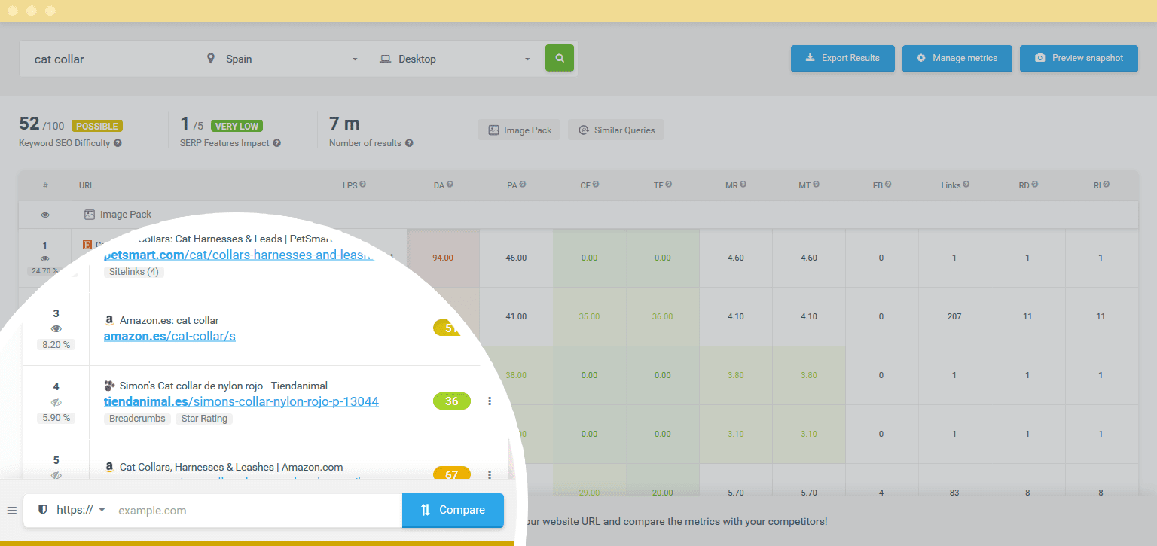
Task: Click the MT column help icon
Action: pos(816,185)
